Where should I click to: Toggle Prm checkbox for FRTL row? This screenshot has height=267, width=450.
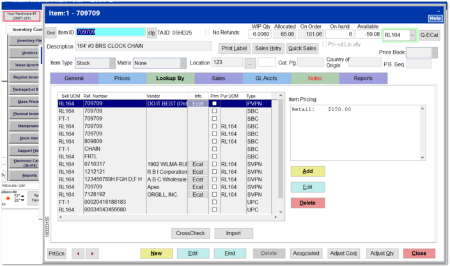[x=214, y=156]
